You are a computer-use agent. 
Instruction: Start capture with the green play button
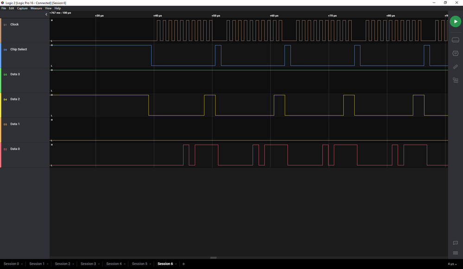pos(455,22)
